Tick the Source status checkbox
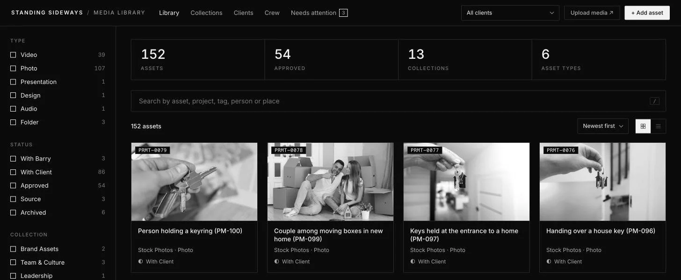Screen dimensions: 681x280 [13, 199]
